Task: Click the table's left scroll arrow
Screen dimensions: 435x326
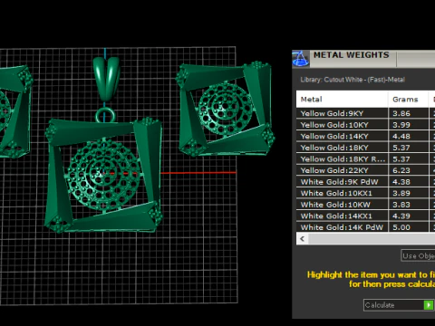Action: coord(303,239)
